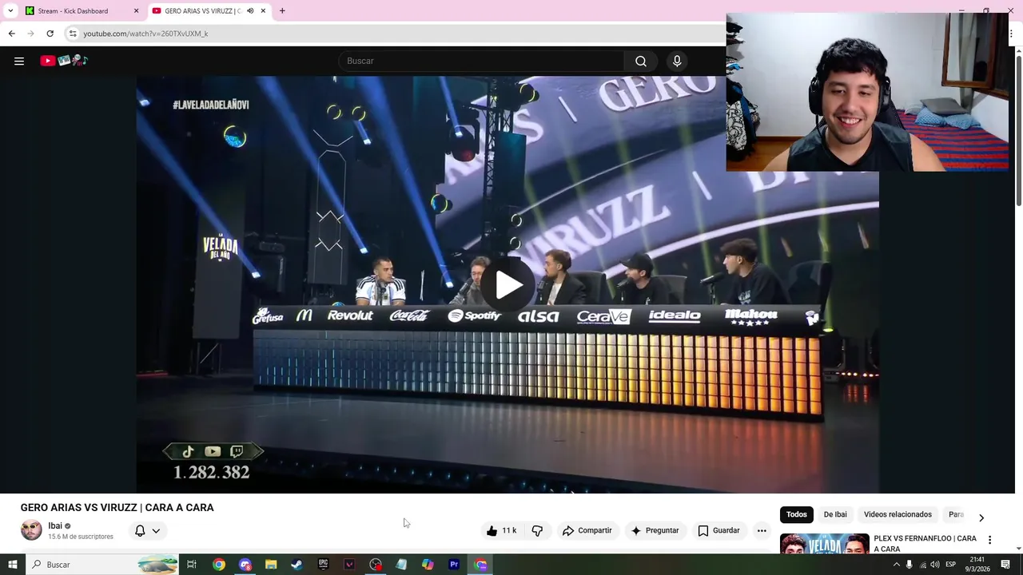Open PLEX VS FERNANFLOO video thumbnail
The width and height of the screenshot is (1023, 575).
click(824, 543)
